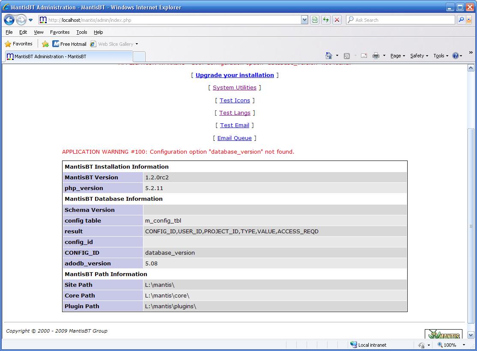Screen dimensions: 477x351
Task: Expand the address bar history dropdown
Action: click(304, 20)
